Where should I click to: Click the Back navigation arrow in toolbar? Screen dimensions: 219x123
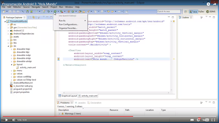[x=113, y=12]
